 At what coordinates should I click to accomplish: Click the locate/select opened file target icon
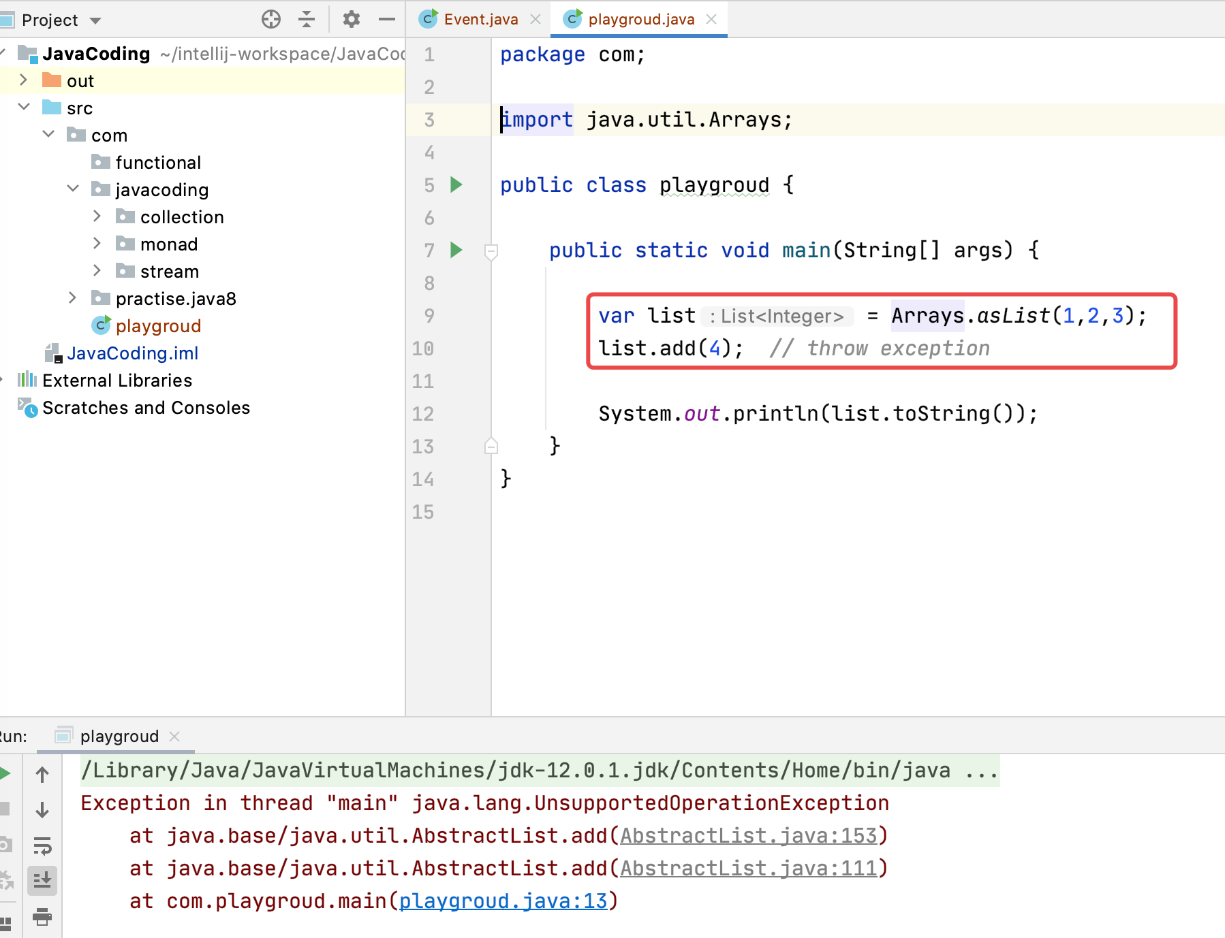(271, 19)
